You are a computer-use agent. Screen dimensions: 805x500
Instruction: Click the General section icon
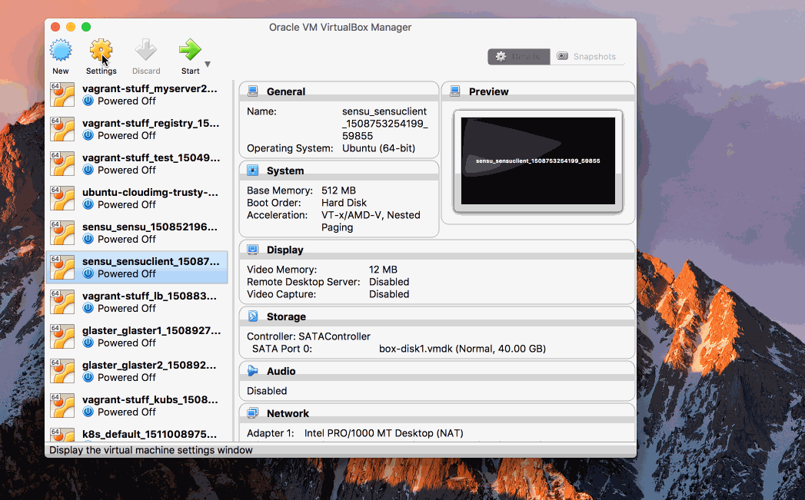[253, 91]
